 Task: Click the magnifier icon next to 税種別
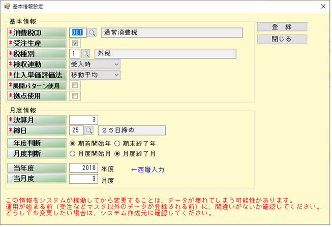[85, 54]
